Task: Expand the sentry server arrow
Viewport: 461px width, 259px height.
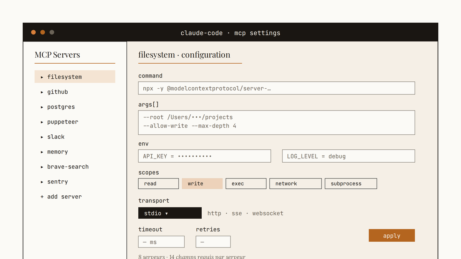Action: tap(42, 182)
